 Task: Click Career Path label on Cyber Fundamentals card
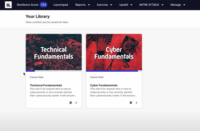click(97, 77)
